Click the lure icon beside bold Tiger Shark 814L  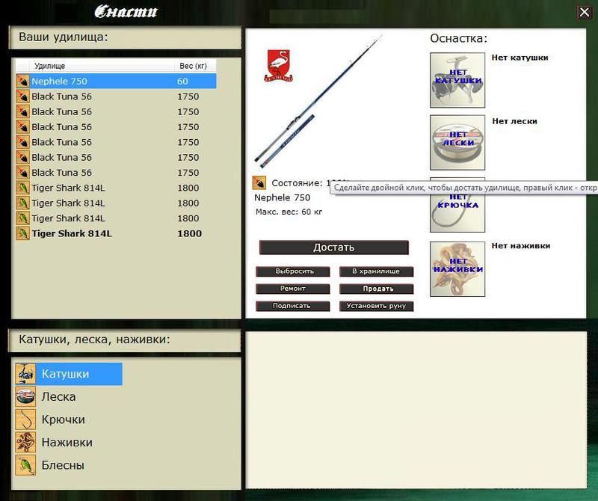coord(22,233)
